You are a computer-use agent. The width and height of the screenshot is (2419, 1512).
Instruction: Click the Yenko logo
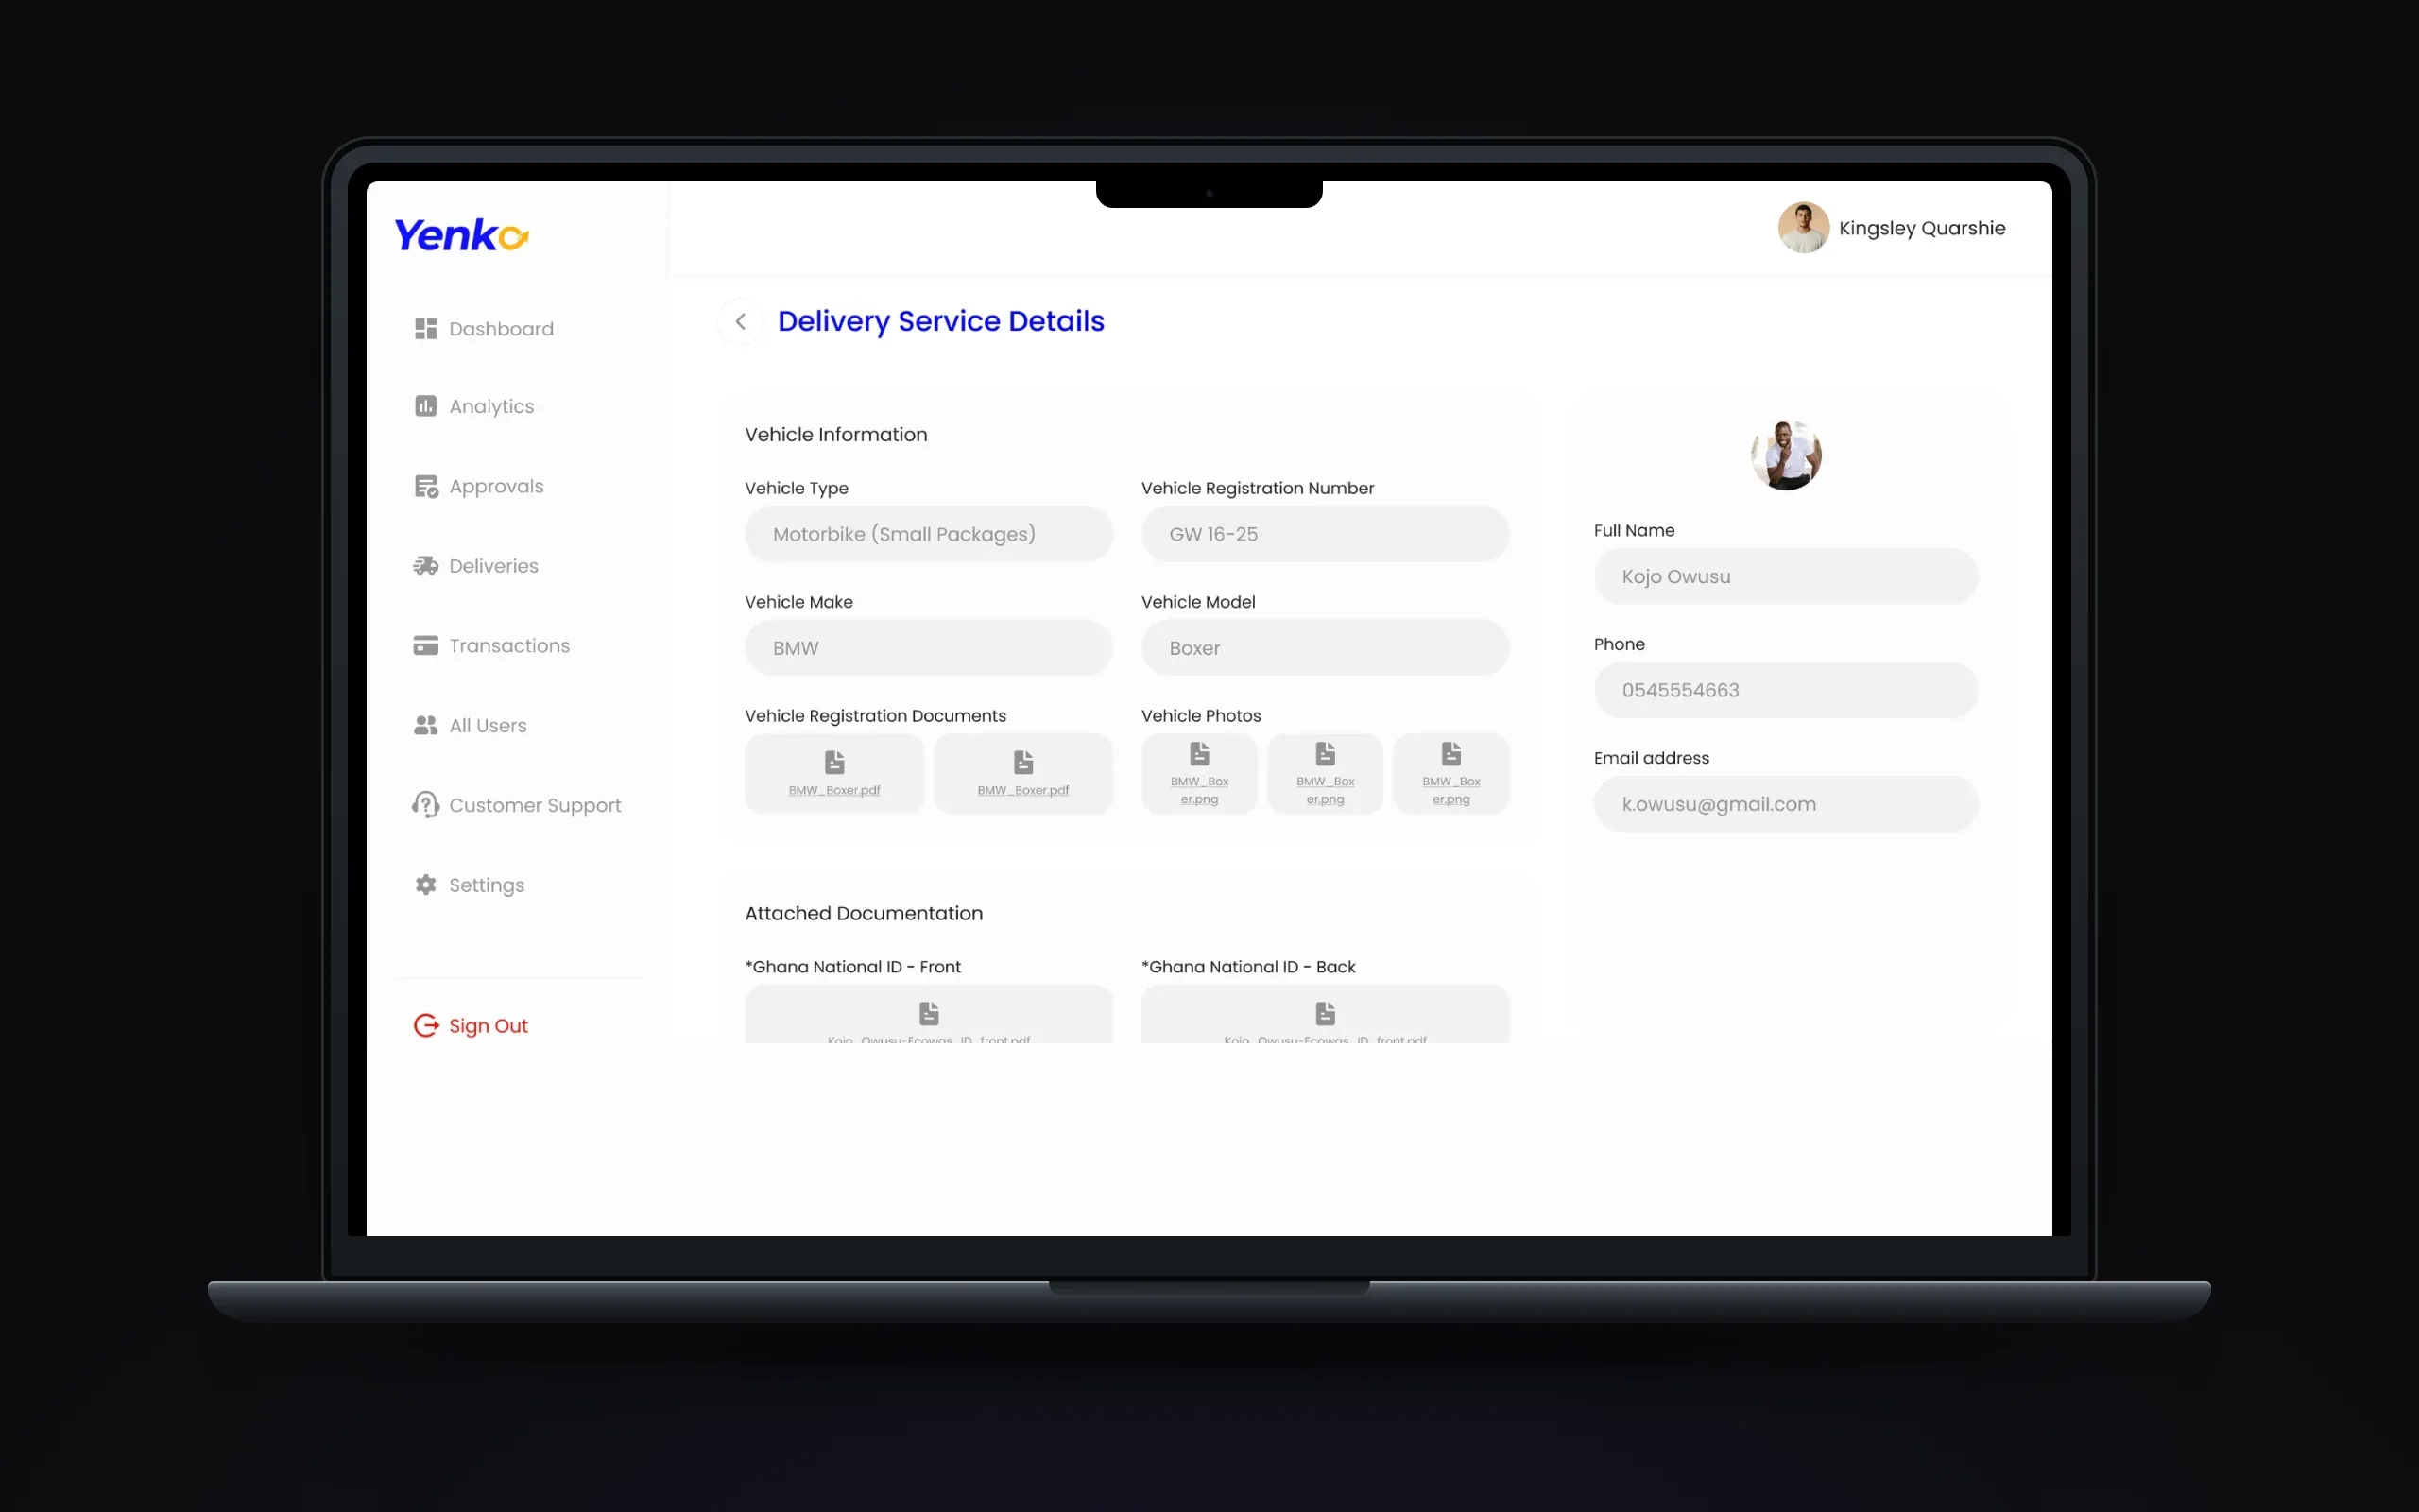coord(461,236)
